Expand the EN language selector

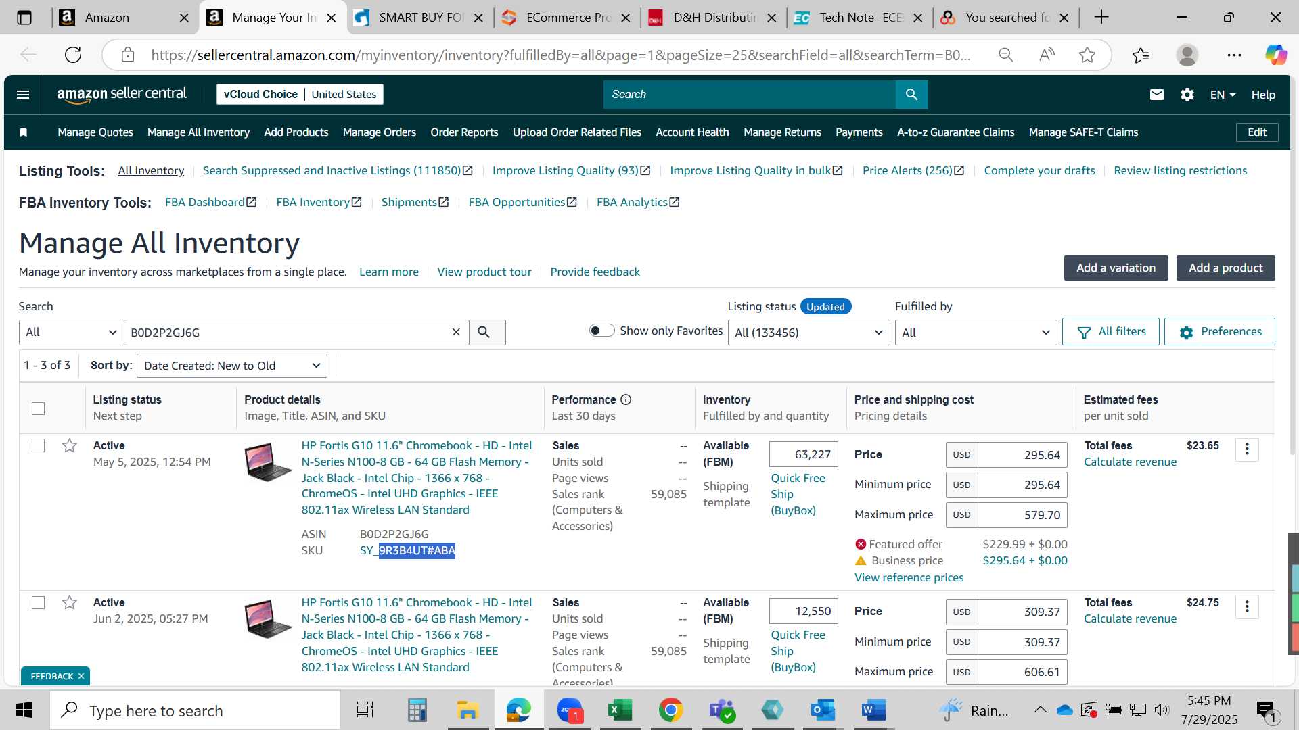coord(1223,95)
